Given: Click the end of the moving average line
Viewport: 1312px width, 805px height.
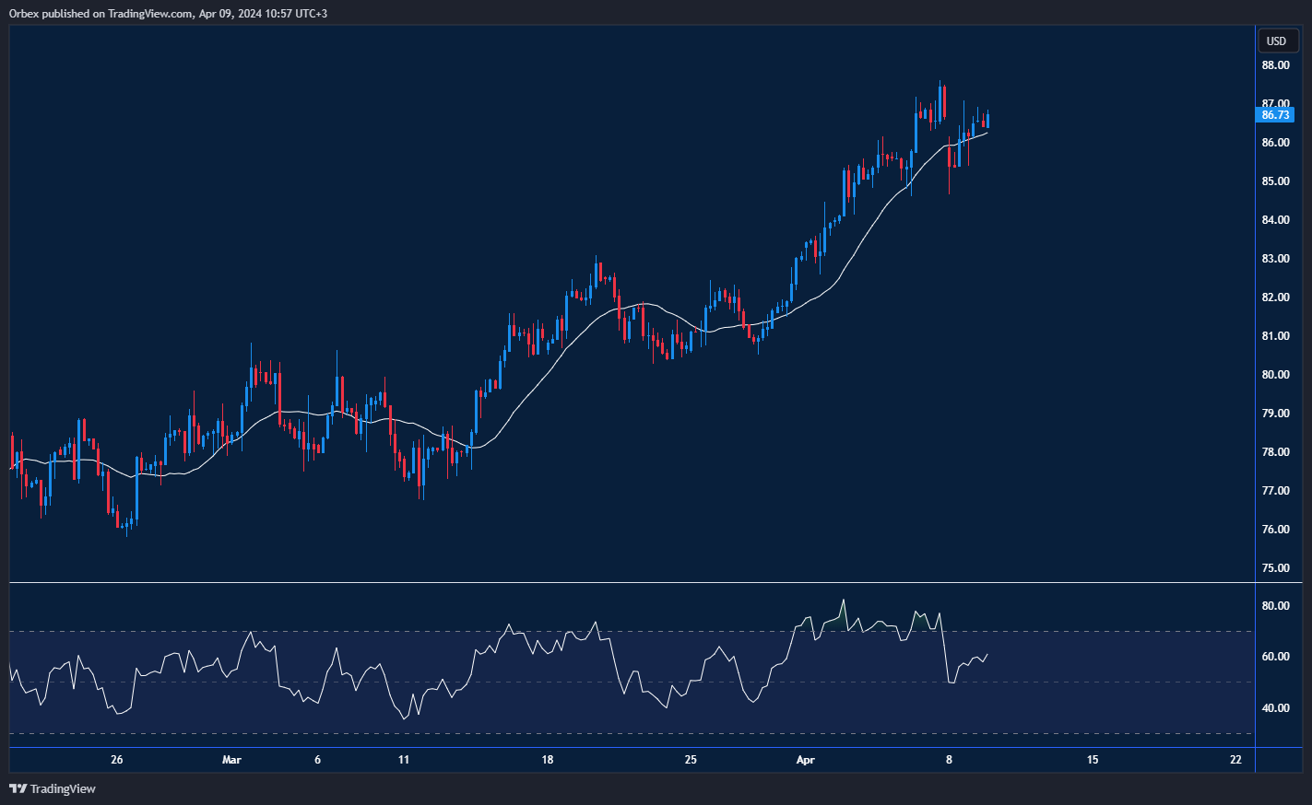Looking at the screenshot, I should (x=987, y=133).
